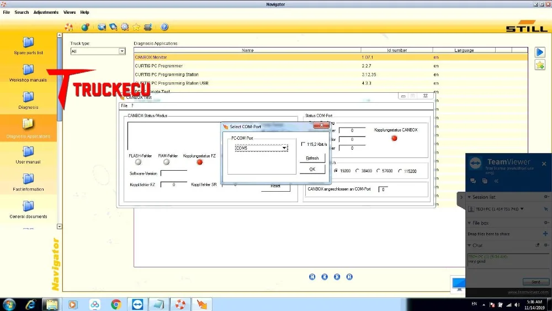Open the TECH-PC session dropdown arrow
This screenshot has width=552, height=311.
pos(522,209)
